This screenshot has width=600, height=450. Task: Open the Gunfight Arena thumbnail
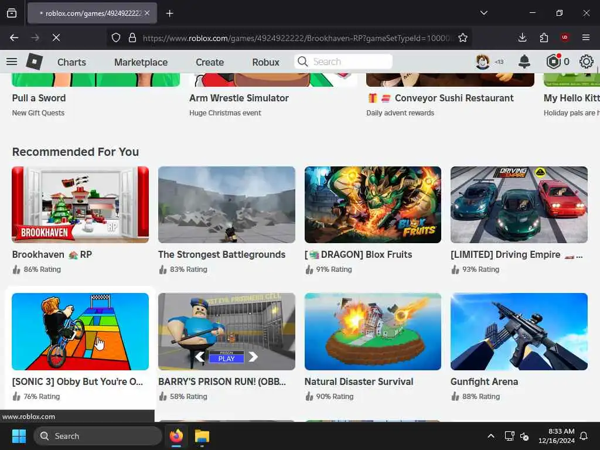coord(519,332)
